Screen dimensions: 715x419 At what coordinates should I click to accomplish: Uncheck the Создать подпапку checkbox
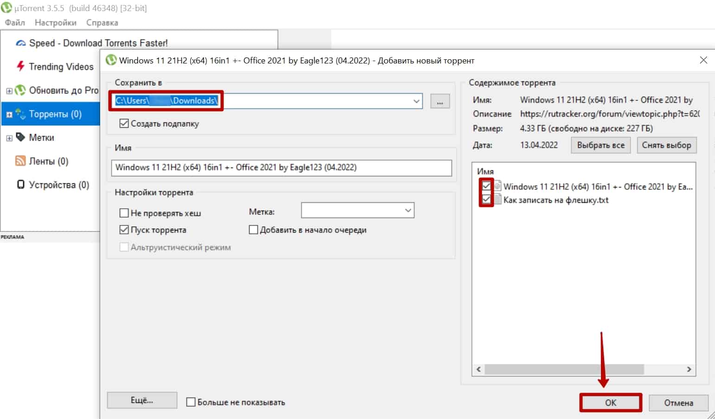[124, 124]
